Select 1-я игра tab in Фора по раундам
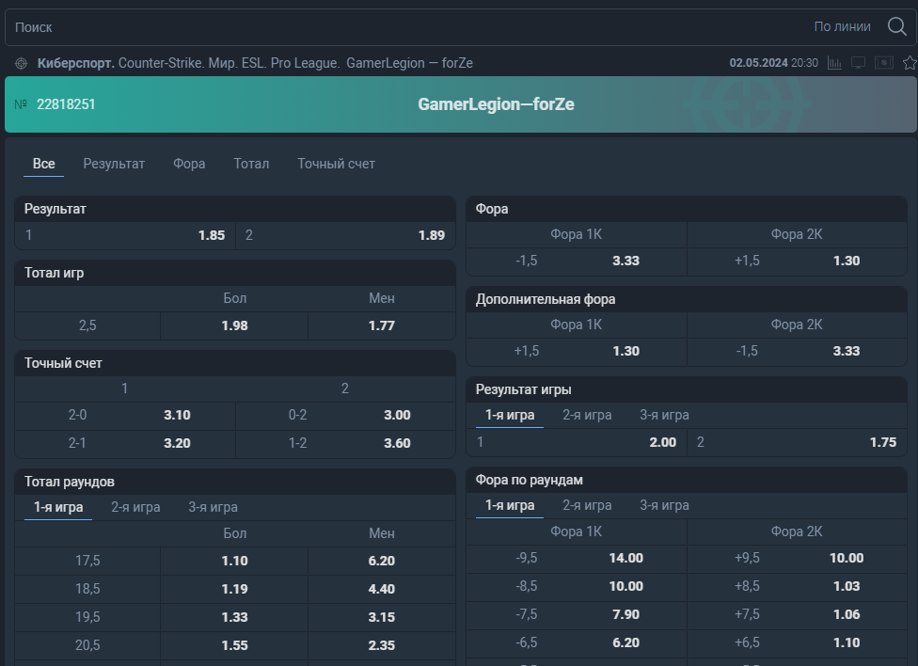 [x=510, y=505]
